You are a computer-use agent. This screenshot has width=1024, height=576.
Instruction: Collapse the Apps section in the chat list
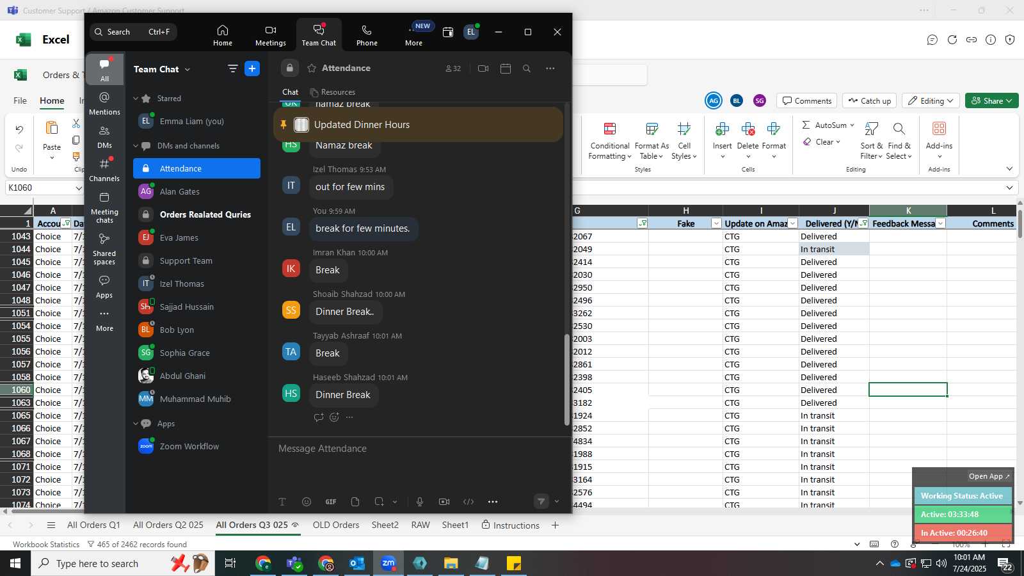(136, 424)
